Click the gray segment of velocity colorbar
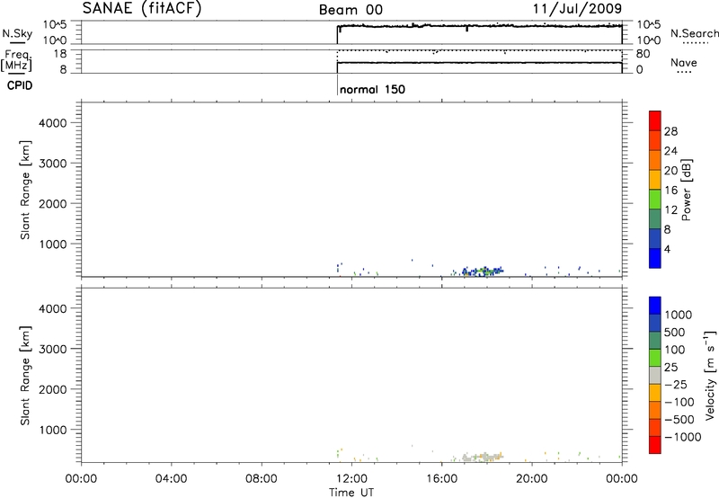 (x=655, y=376)
